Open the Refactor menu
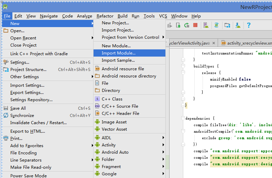 pos(105,16)
